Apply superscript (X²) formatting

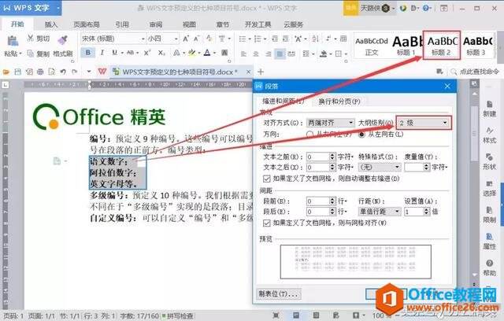[147, 53]
